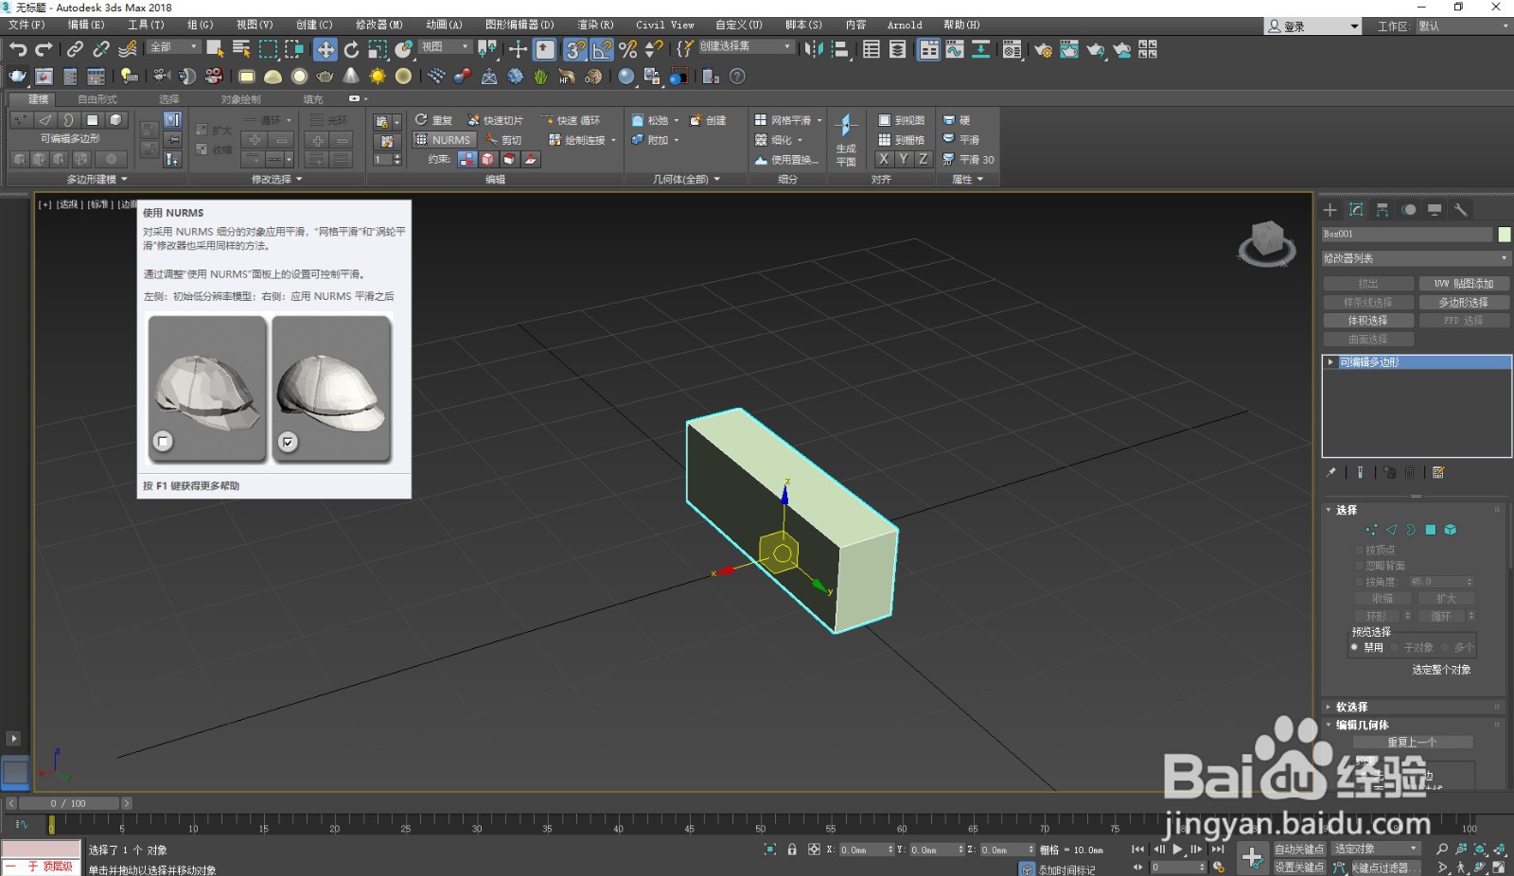Expand Geometry All (几何体(全部)) panel
This screenshot has height=876, width=1514.
tap(686, 179)
